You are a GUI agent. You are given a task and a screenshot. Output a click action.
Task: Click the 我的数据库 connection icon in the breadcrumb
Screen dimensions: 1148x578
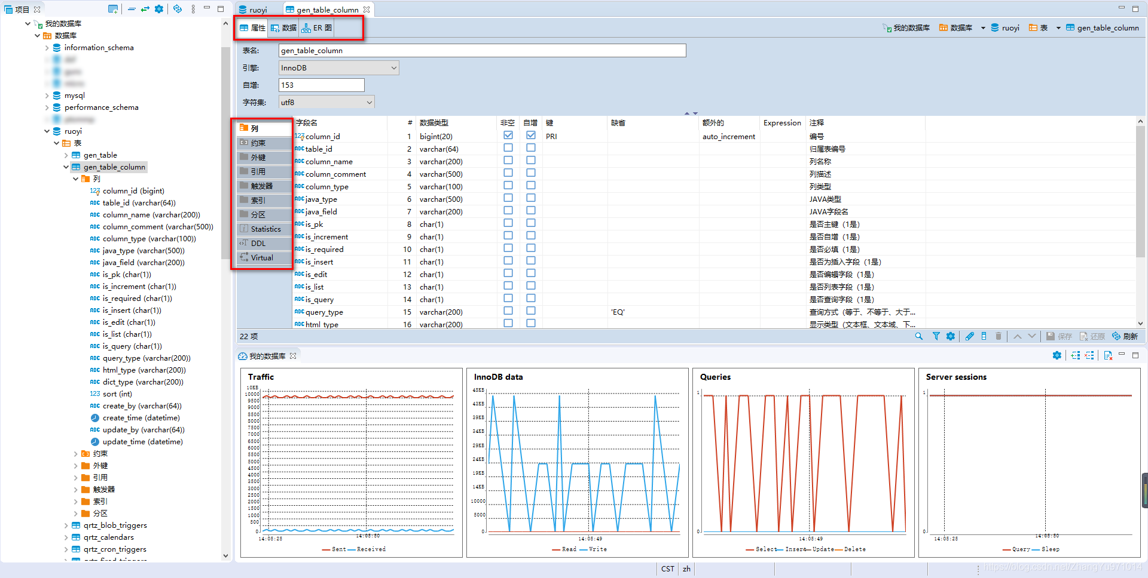point(887,27)
